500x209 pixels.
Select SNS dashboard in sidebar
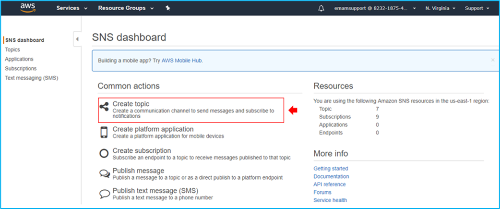pyautogui.click(x=24, y=40)
